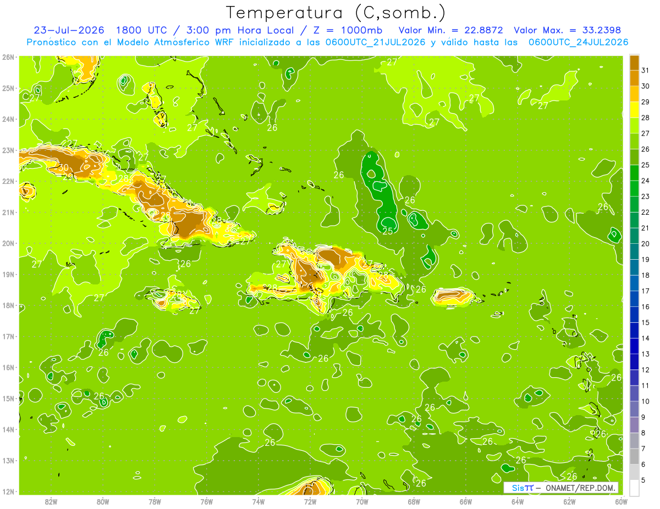
Task: Click the "72W" longitude axis label
Action: coord(310,501)
